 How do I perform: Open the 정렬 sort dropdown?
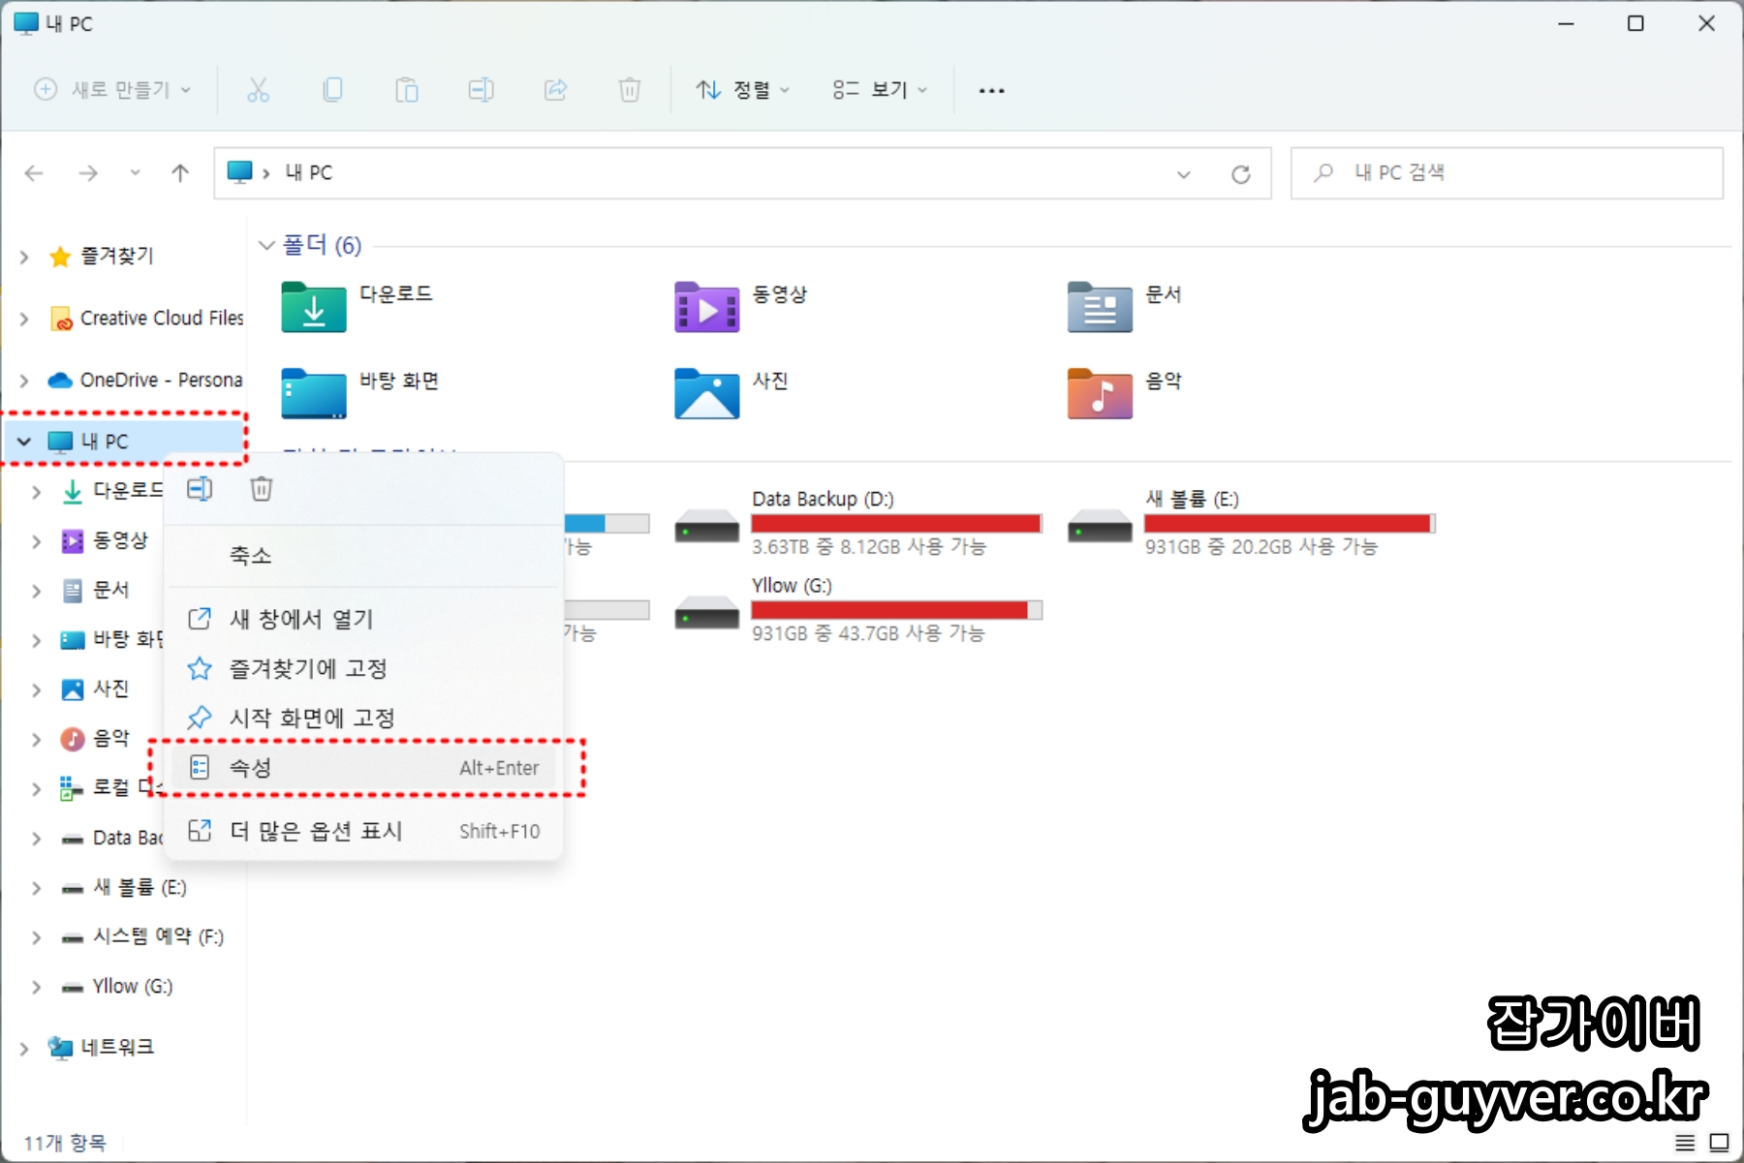[743, 90]
